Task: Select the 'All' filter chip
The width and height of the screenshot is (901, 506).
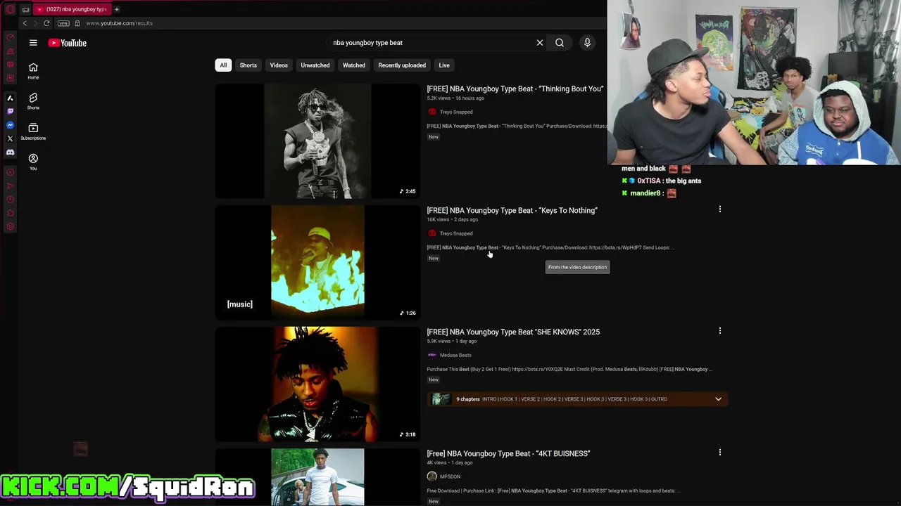Action: [x=223, y=65]
